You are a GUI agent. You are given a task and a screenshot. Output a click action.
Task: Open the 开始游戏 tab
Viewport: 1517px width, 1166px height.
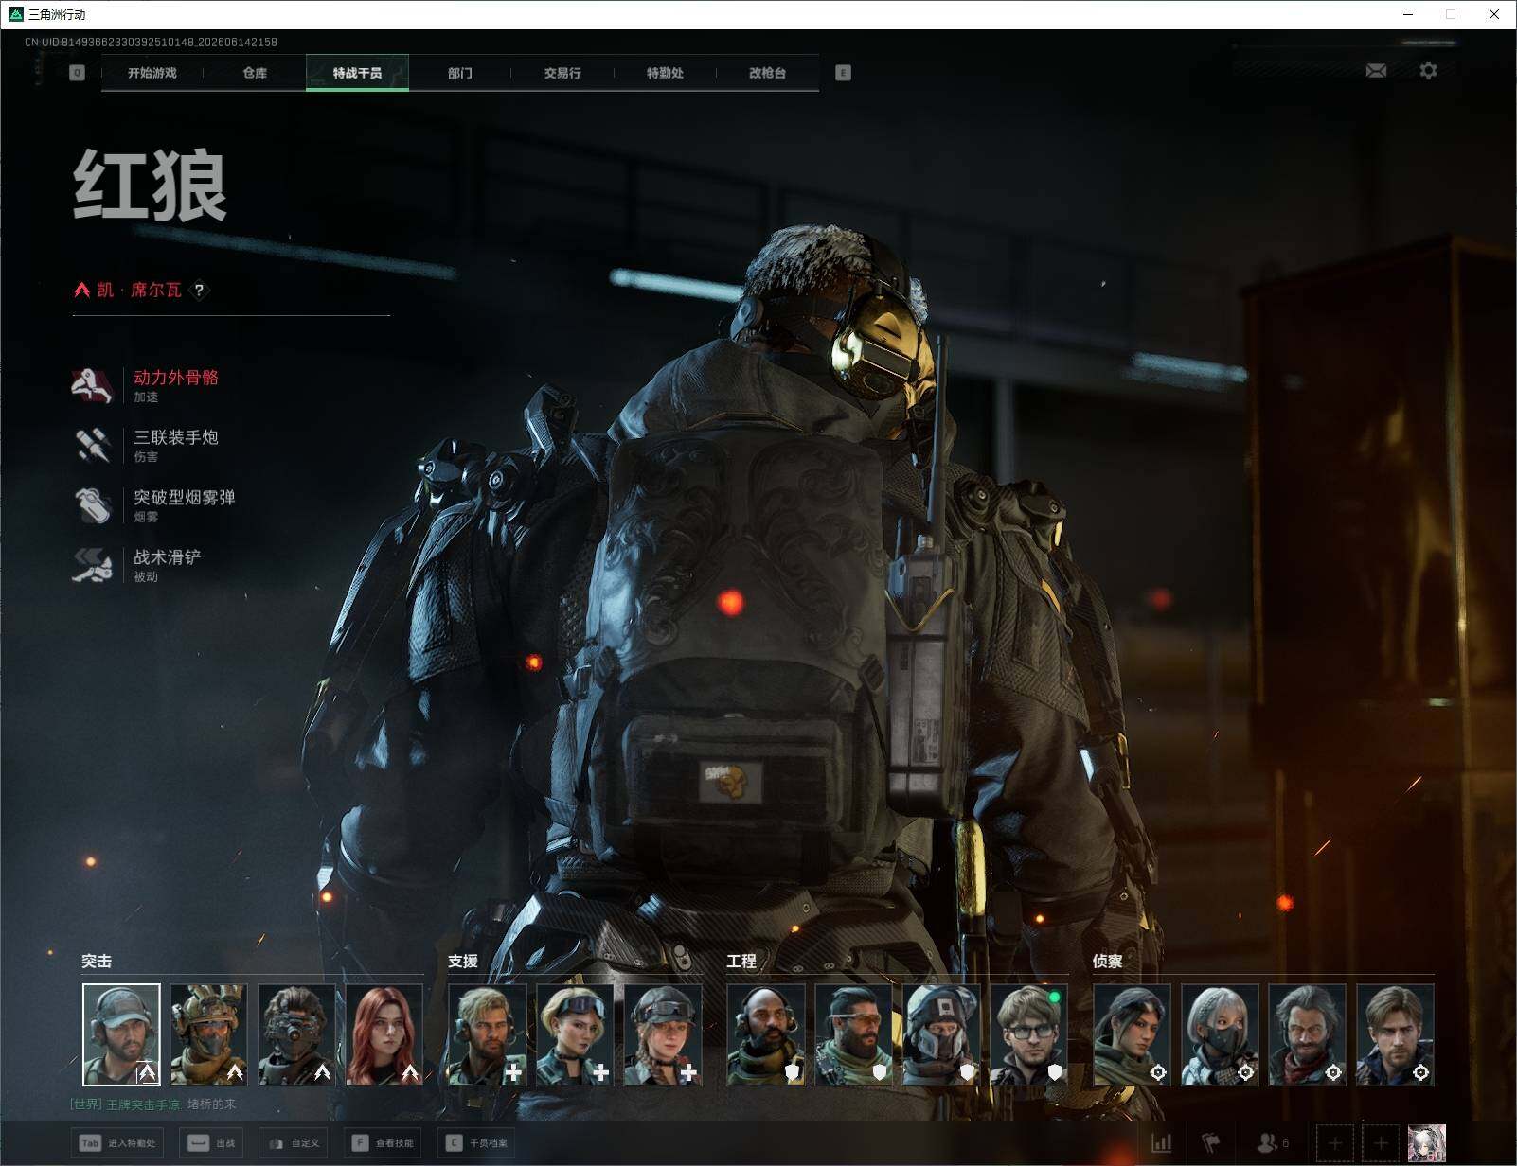point(152,73)
